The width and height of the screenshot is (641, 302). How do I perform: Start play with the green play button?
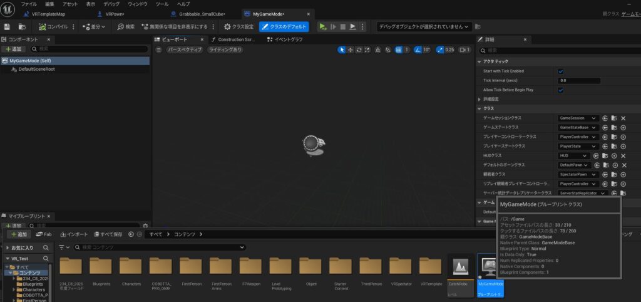323,26
